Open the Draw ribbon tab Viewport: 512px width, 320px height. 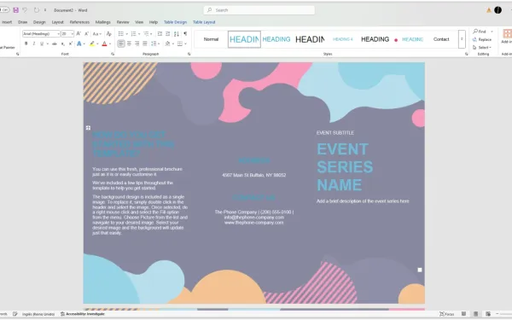tap(22, 22)
